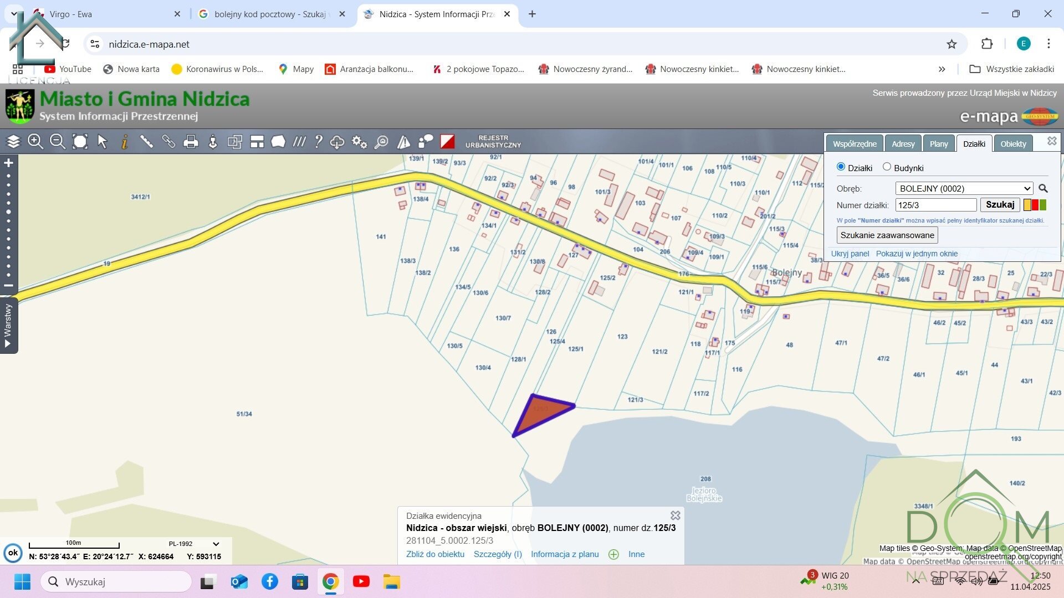Select the Działki radio button

pos(841,167)
